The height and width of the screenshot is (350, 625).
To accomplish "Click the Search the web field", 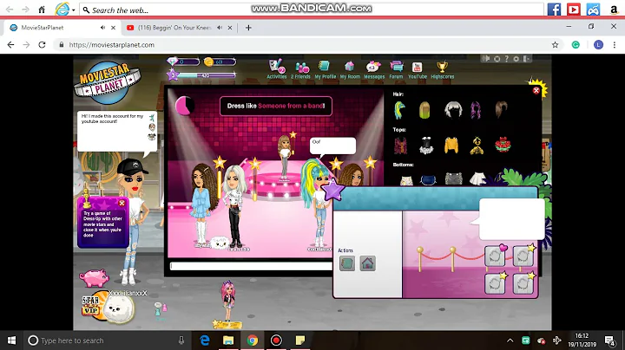I will (x=311, y=10).
